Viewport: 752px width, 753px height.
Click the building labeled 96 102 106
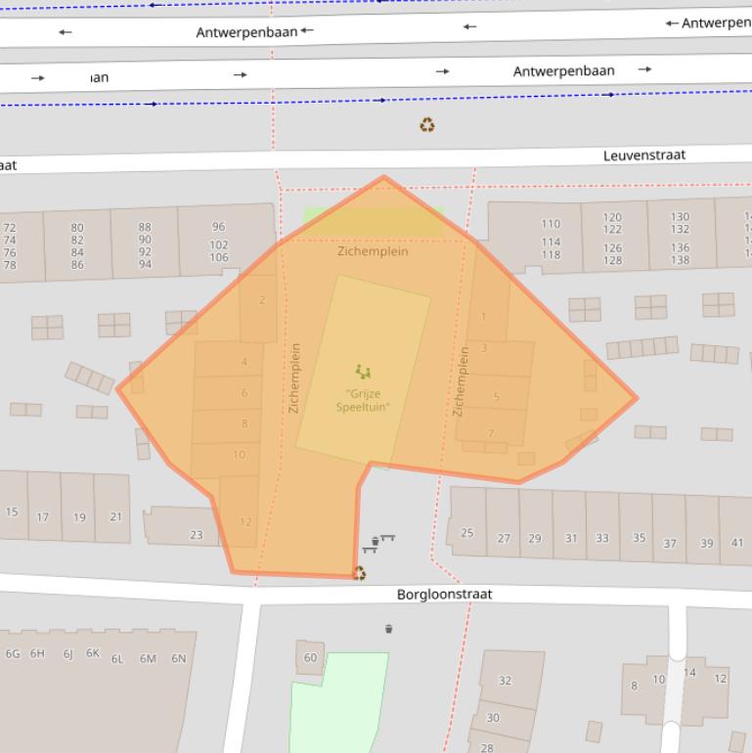(x=218, y=242)
